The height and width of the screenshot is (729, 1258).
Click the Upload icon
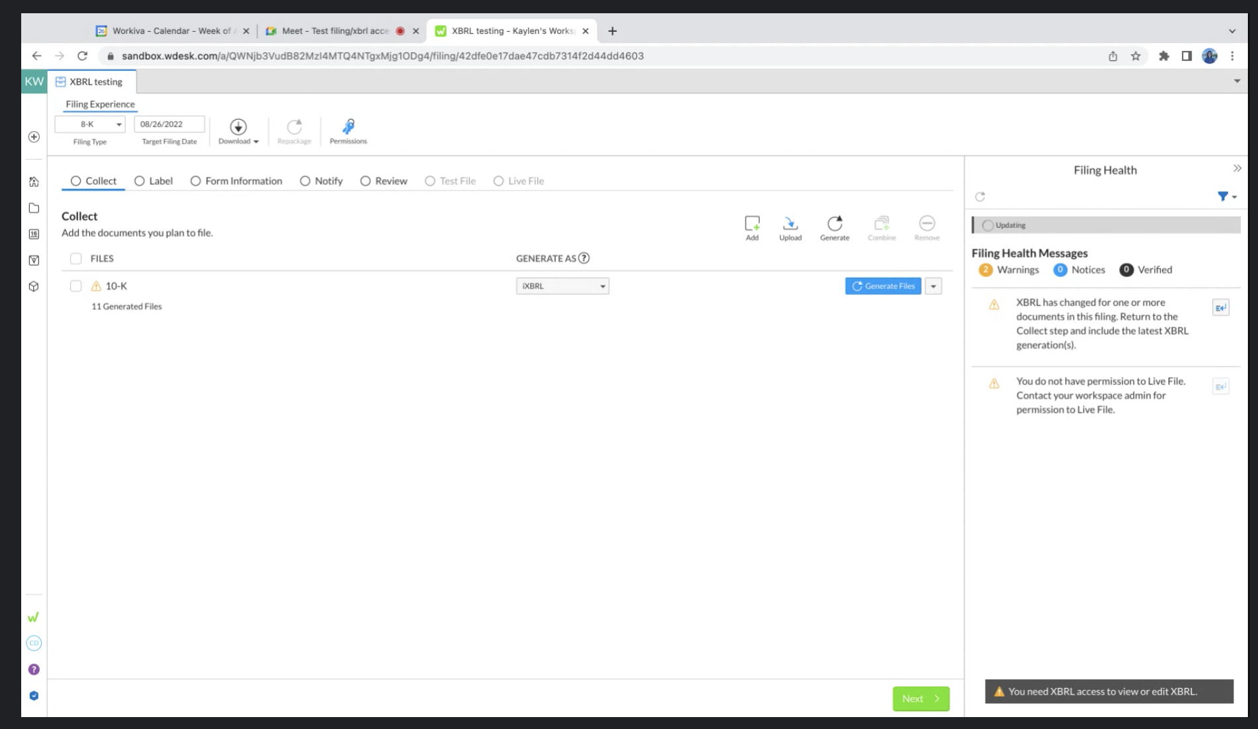pos(790,224)
